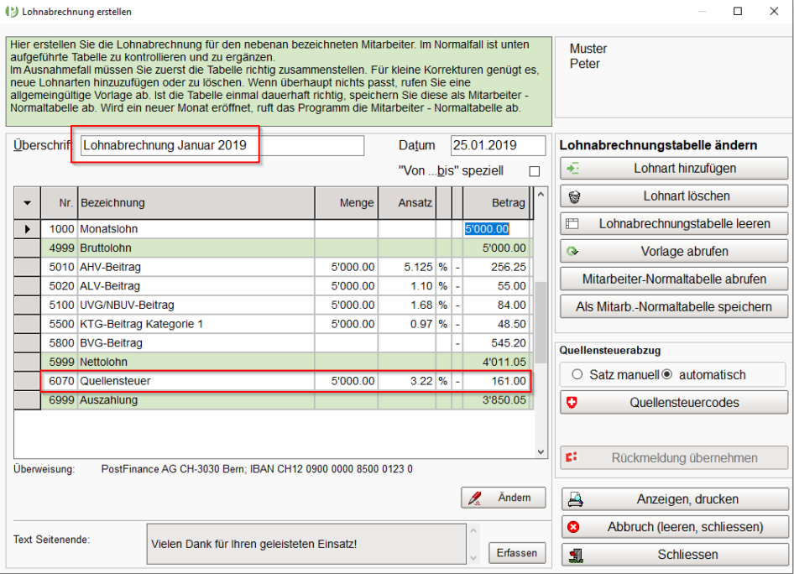Click Als Mitarb.-Normaltabelle speichern button
This screenshot has height=574, width=794.
(674, 307)
